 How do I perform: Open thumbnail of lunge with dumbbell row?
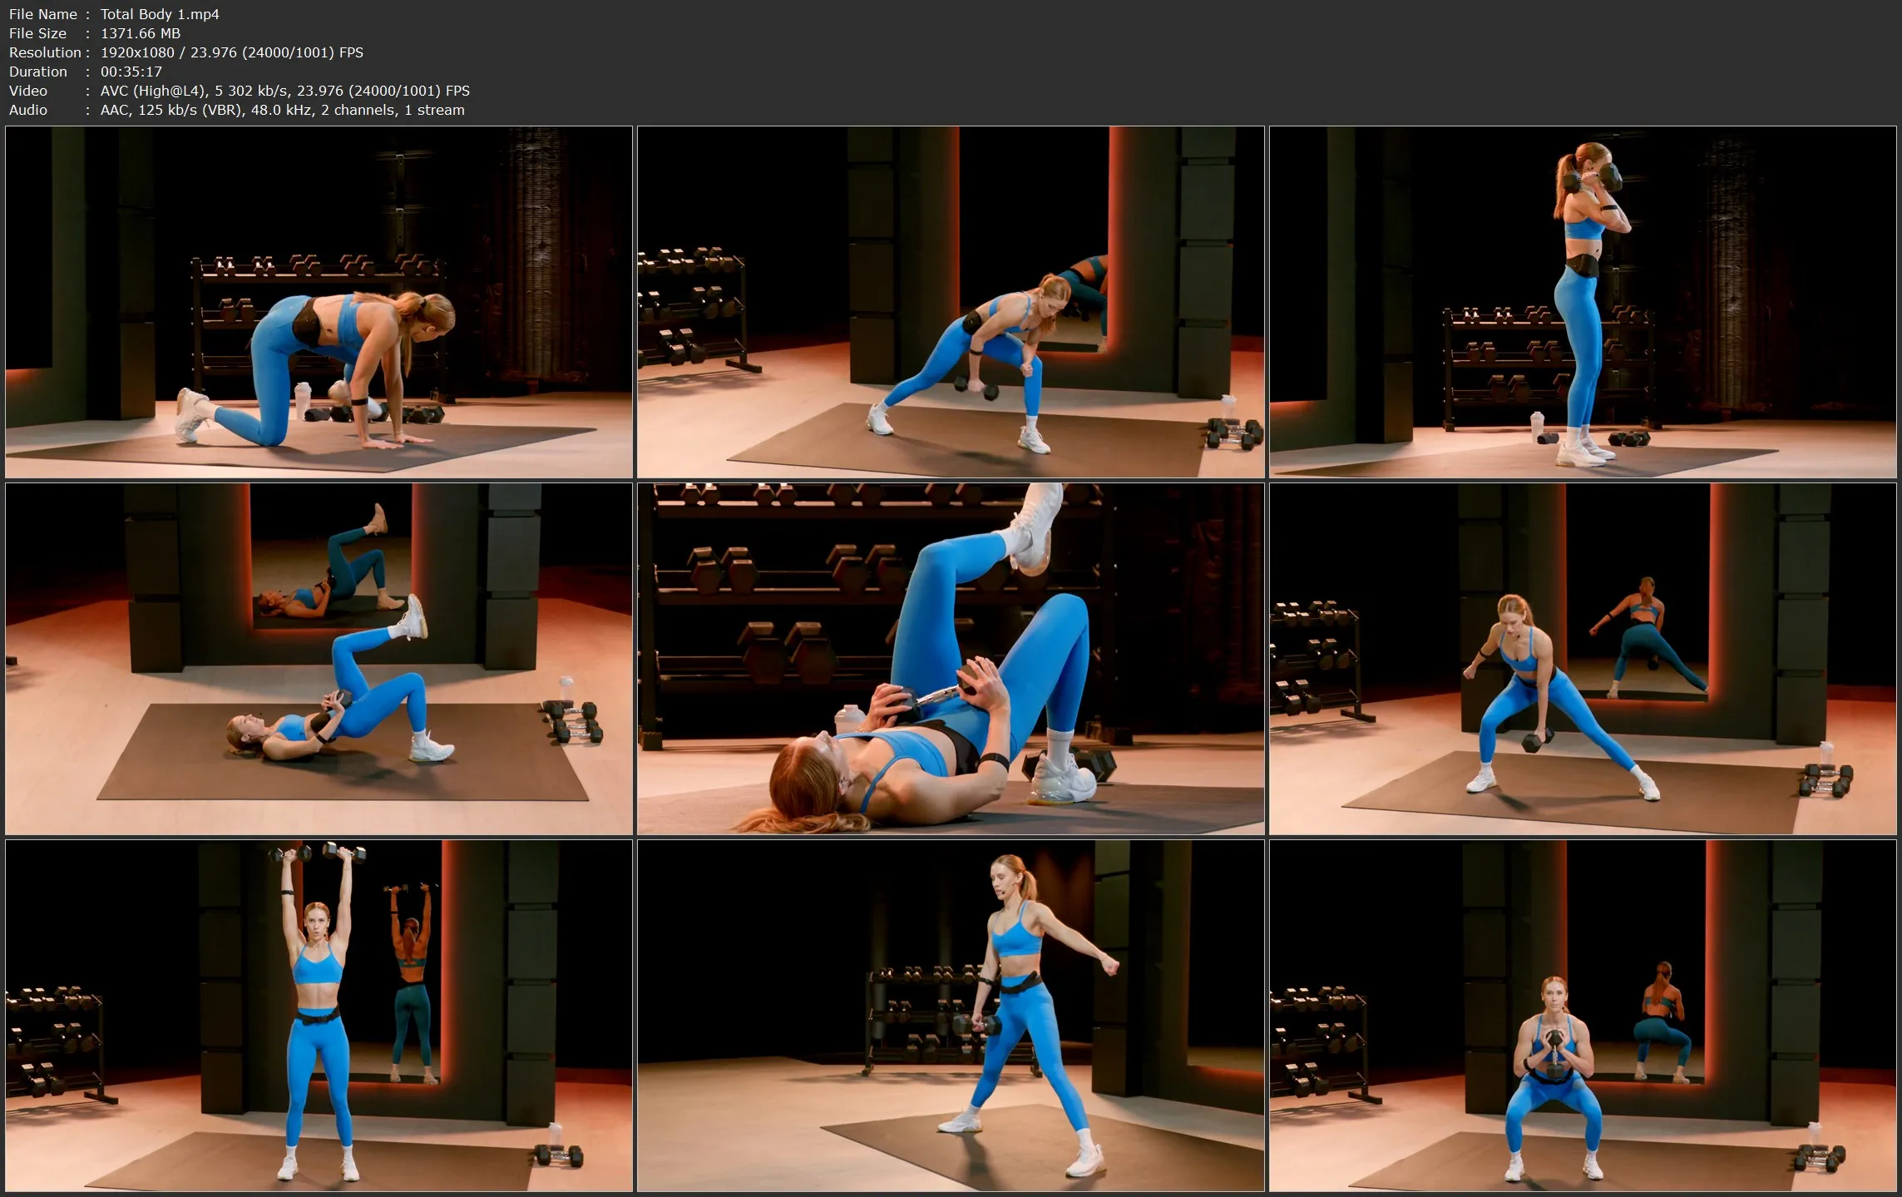click(x=951, y=302)
